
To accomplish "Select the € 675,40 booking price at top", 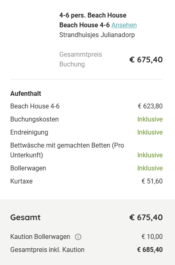I will pos(146,60).
